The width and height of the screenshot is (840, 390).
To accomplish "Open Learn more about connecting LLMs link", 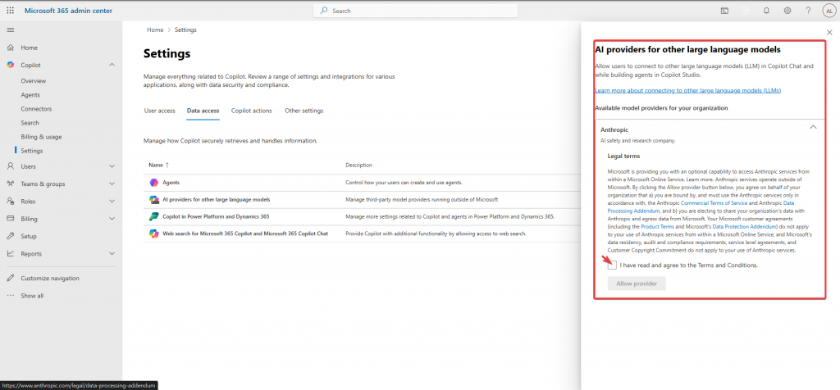I will [x=688, y=90].
